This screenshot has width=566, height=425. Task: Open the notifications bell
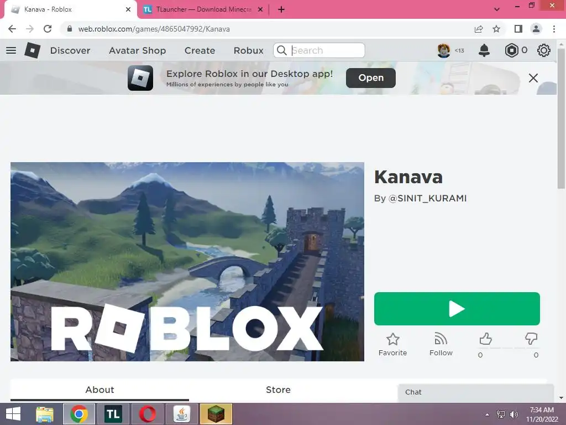(484, 50)
